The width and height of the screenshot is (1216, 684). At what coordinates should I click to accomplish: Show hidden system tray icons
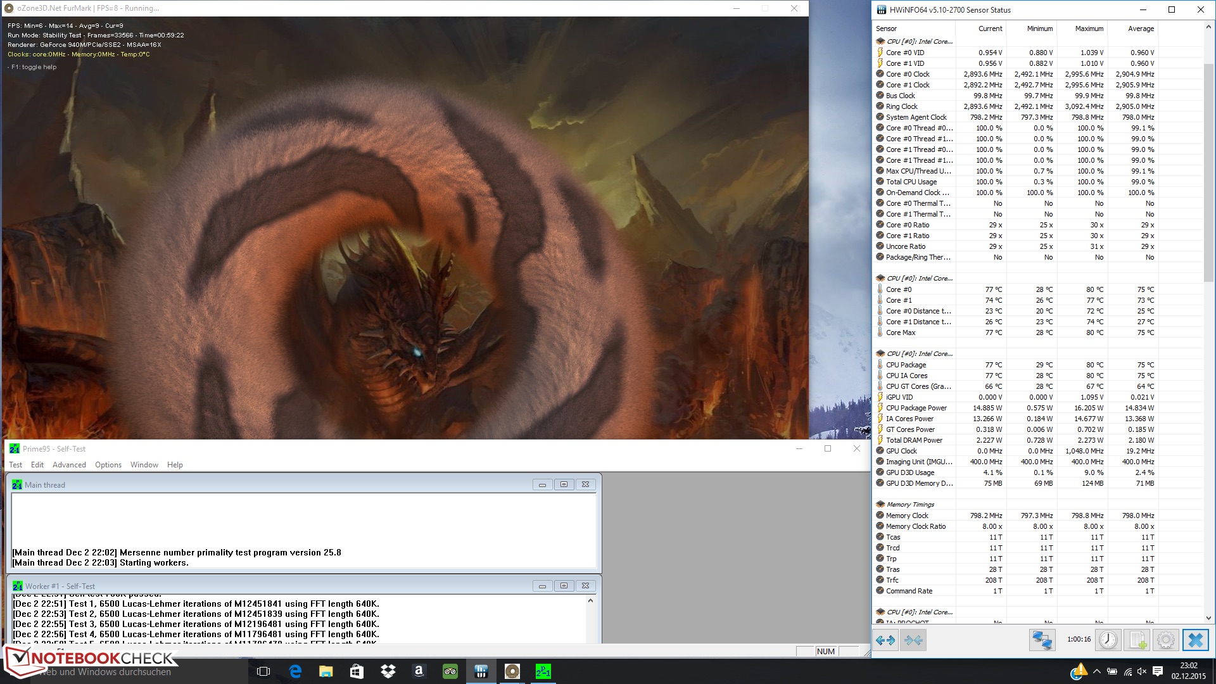(x=1096, y=671)
